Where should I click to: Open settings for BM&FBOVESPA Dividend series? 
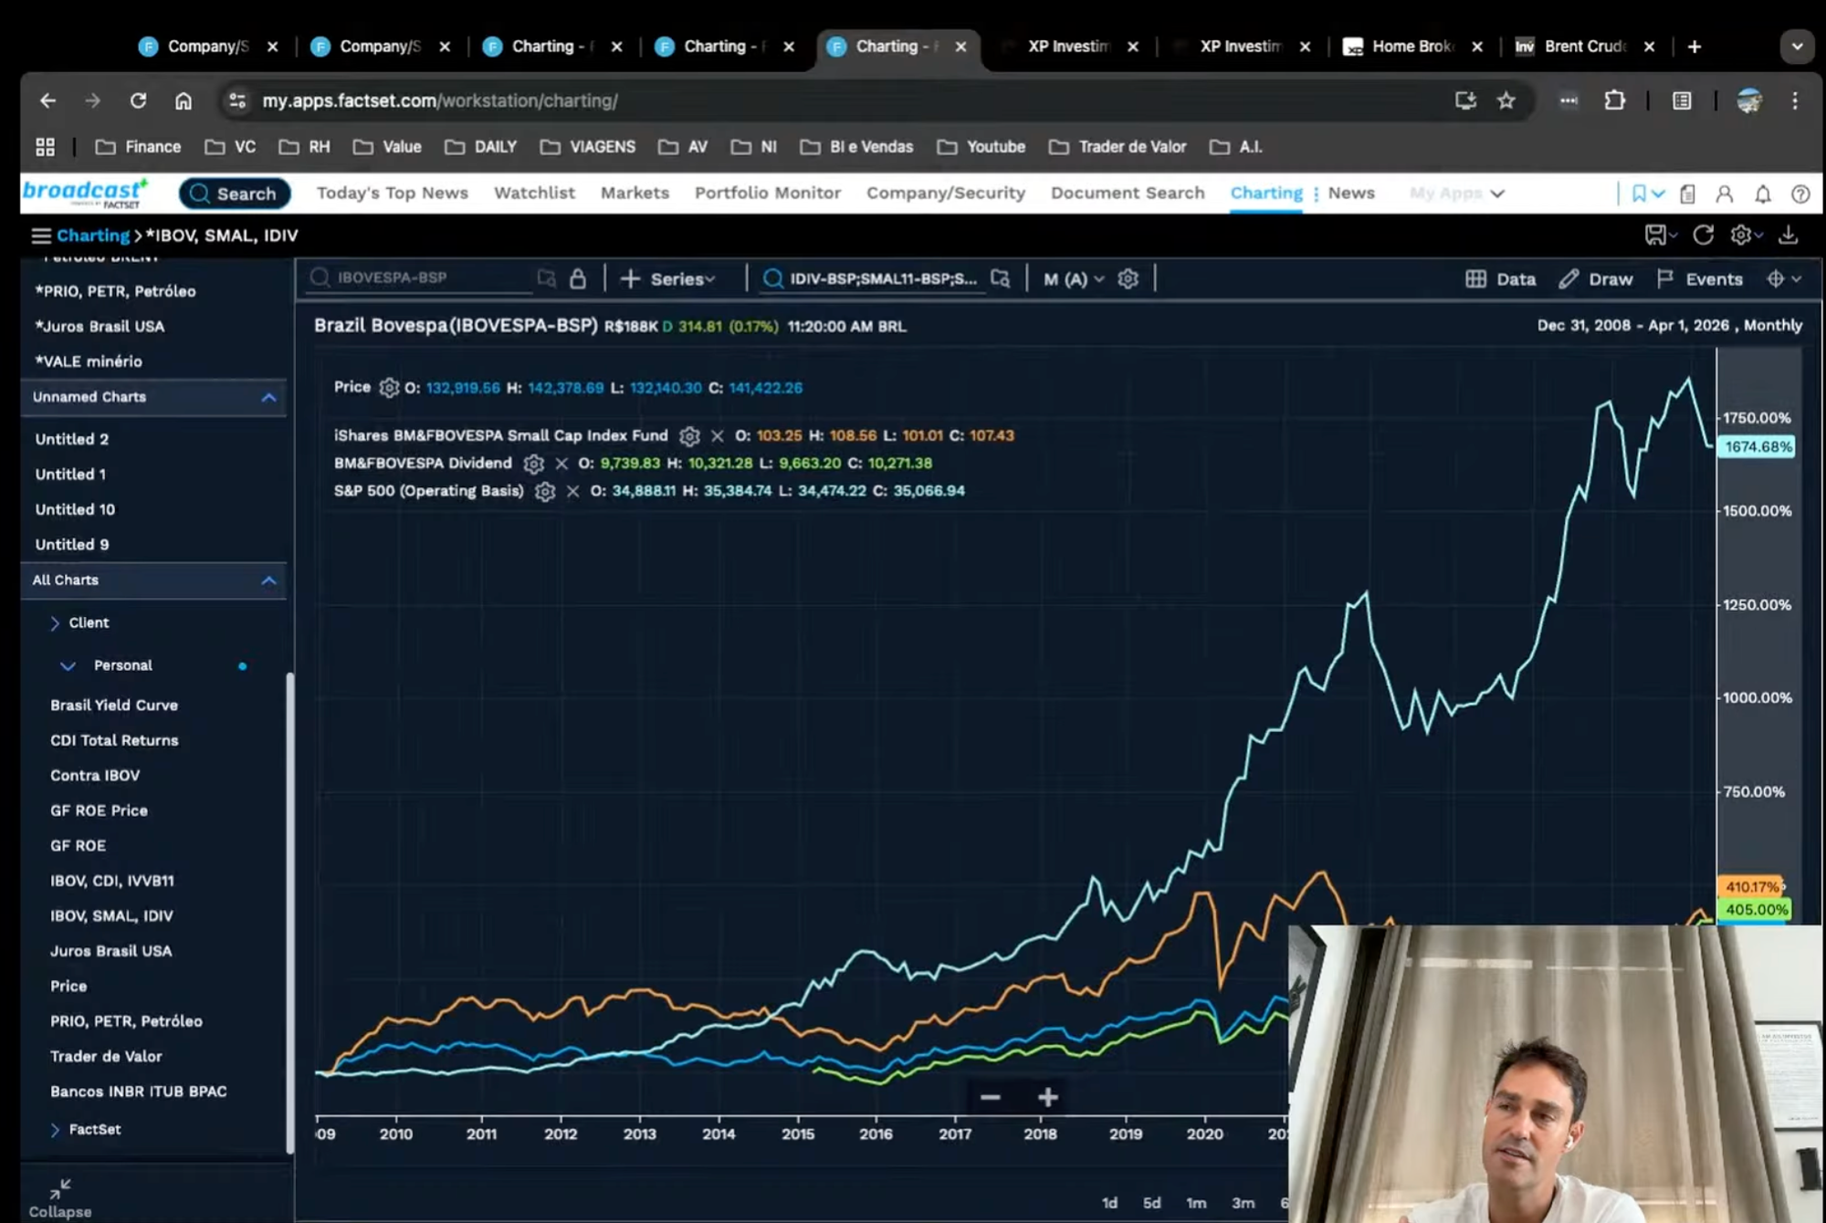click(x=533, y=464)
